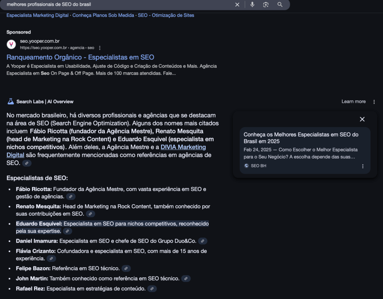
Task: Submit search using the magnifier icon
Action: pos(280,4)
